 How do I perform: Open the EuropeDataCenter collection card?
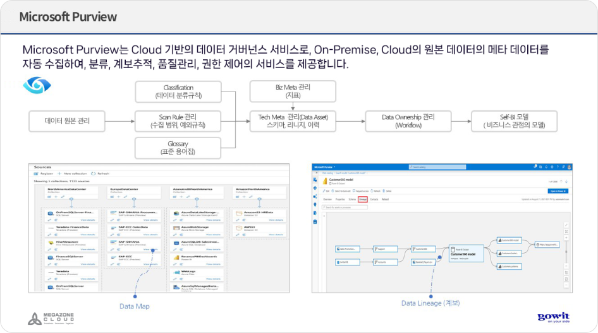point(134,192)
